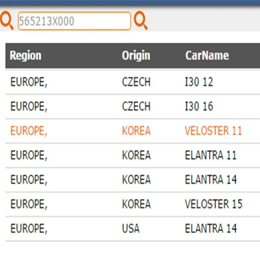The image size is (260, 260).
Task: Click the magnifier icon right of the search field
Action: pos(141,20)
